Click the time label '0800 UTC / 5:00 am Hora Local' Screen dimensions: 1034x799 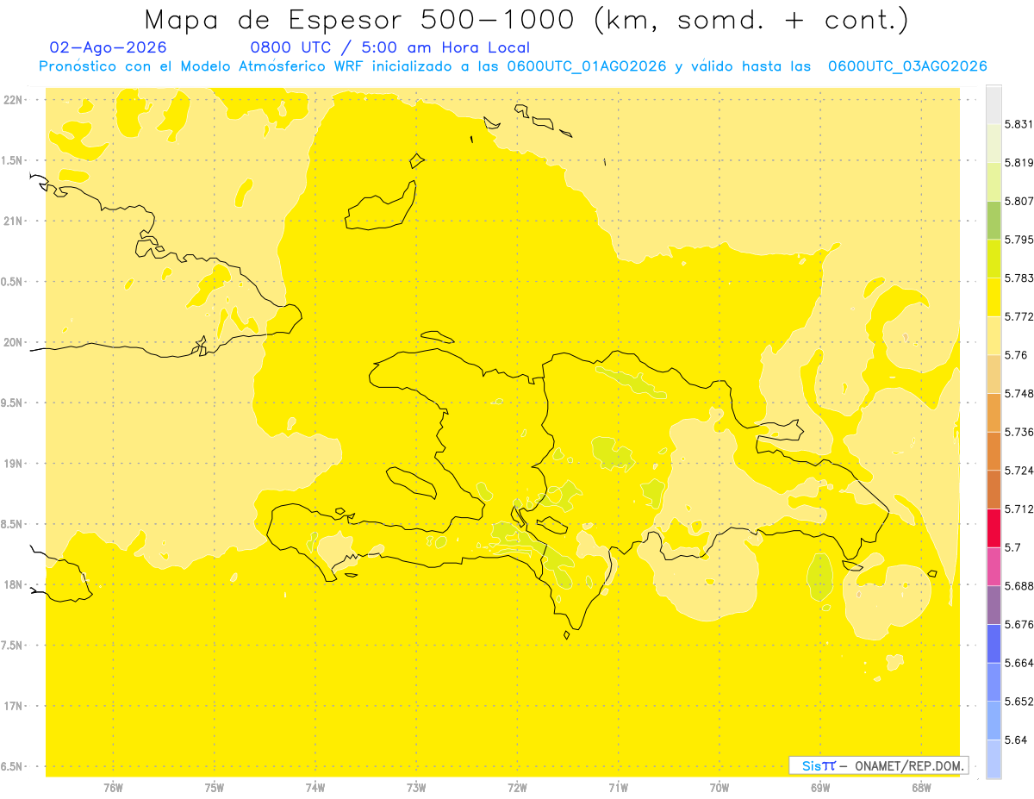(x=389, y=47)
